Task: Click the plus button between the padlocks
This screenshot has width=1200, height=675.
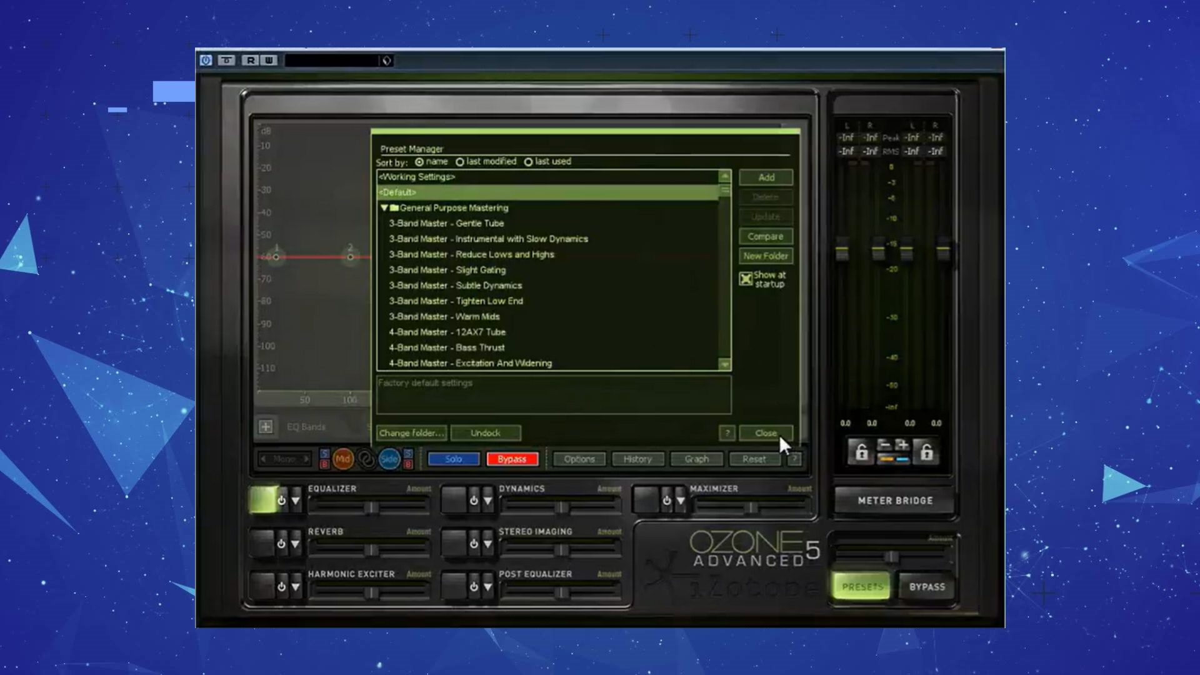Action: [x=902, y=444]
